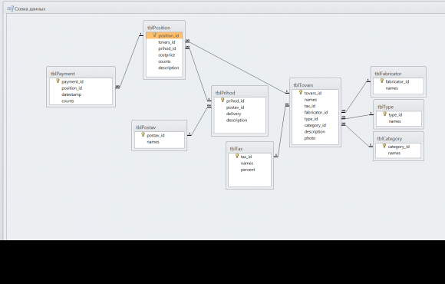Screen dimensions: 445x284
Task: Click the key icon next to tax_id
Action: (237, 156)
